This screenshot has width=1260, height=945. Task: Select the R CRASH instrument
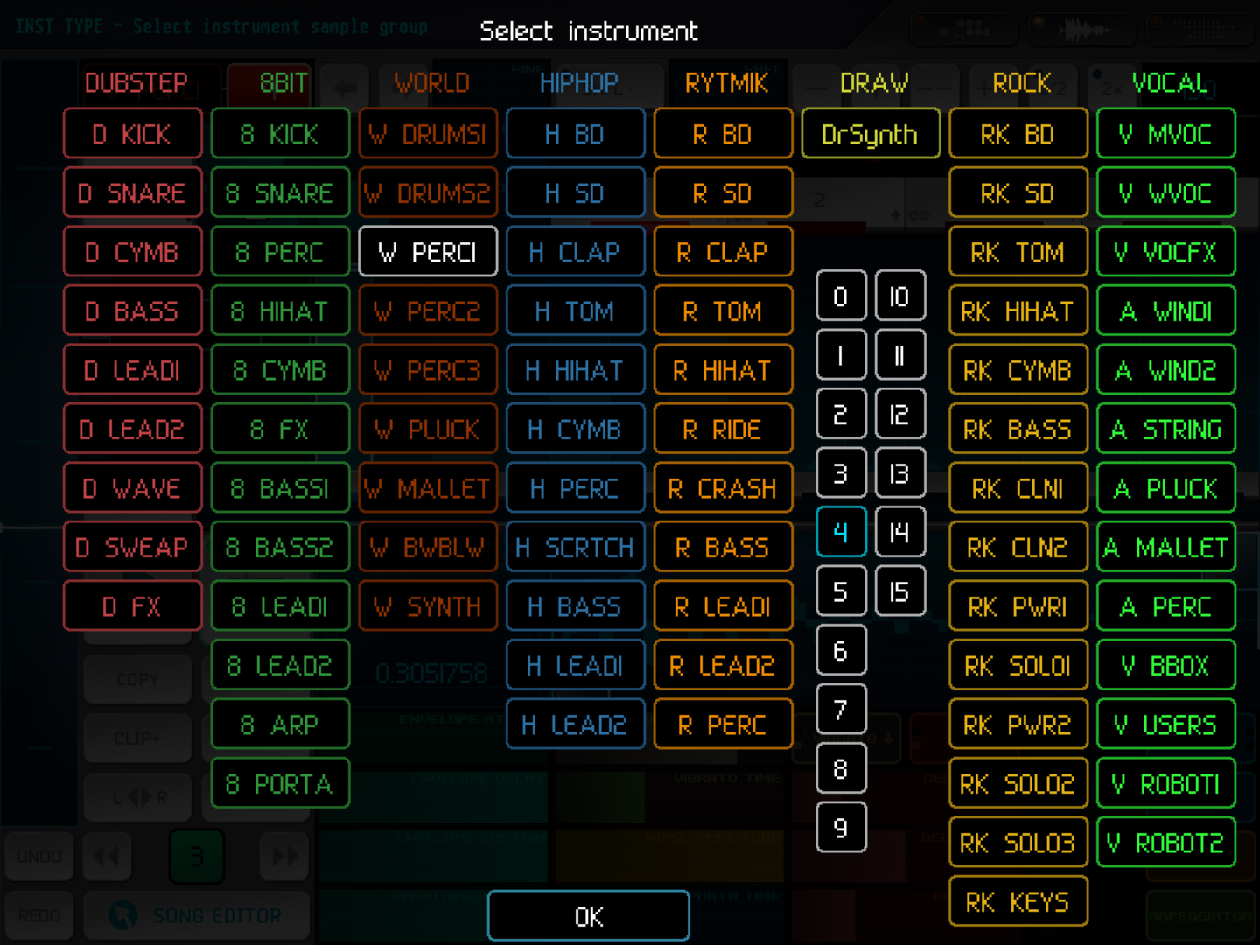(x=723, y=488)
